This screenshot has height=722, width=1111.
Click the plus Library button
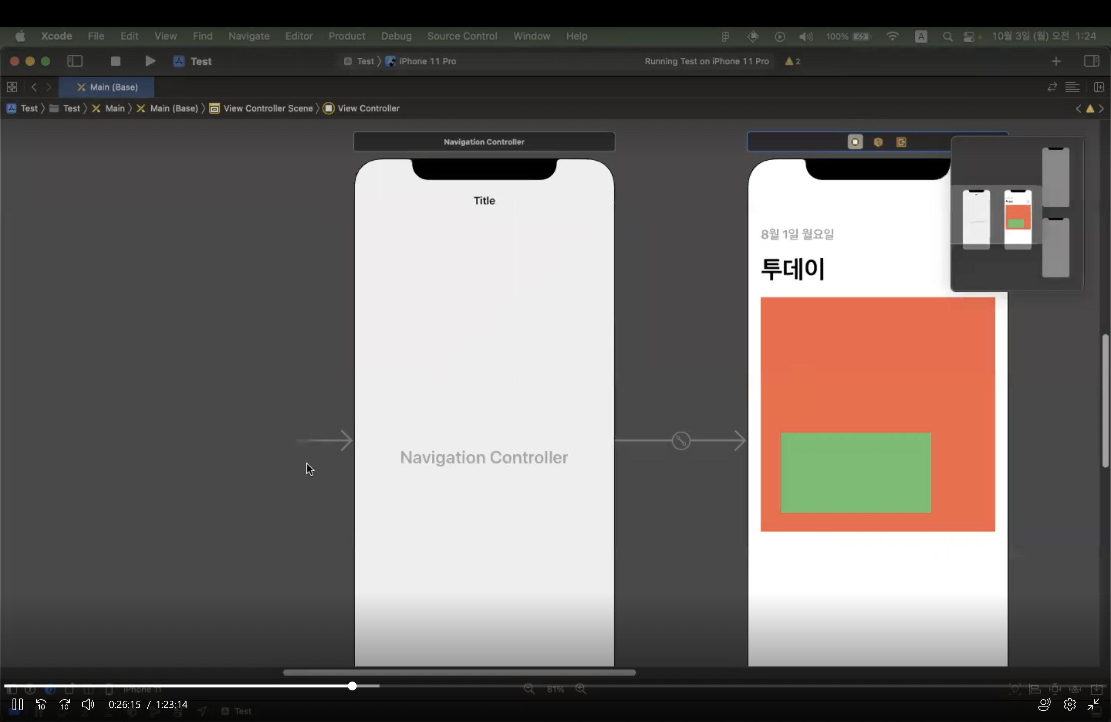pyautogui.click(x=1056, y=61)
